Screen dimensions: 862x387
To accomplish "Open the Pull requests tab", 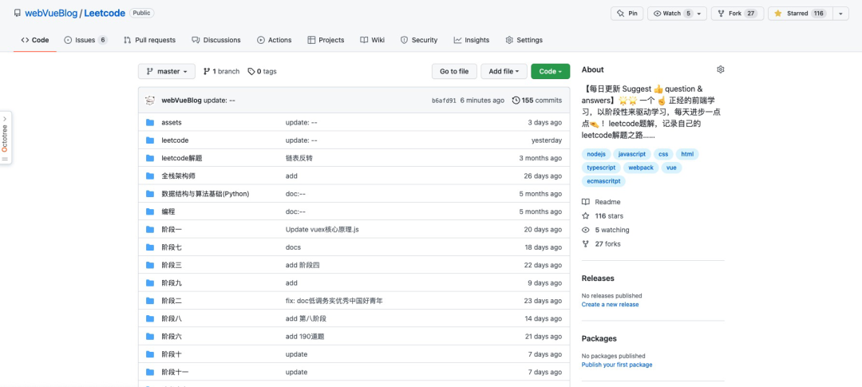I will [149, 40].
